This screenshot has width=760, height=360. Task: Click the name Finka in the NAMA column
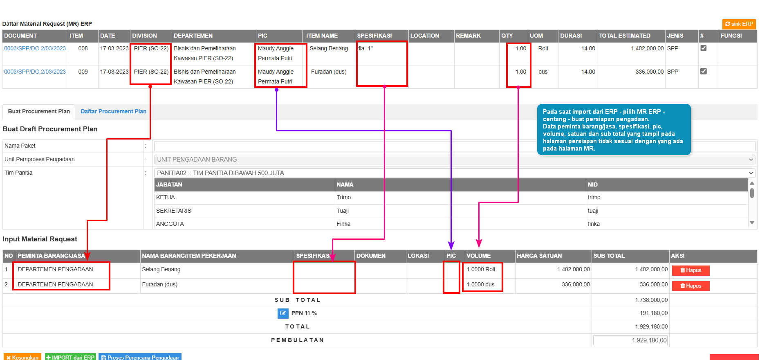pos(343,224)
